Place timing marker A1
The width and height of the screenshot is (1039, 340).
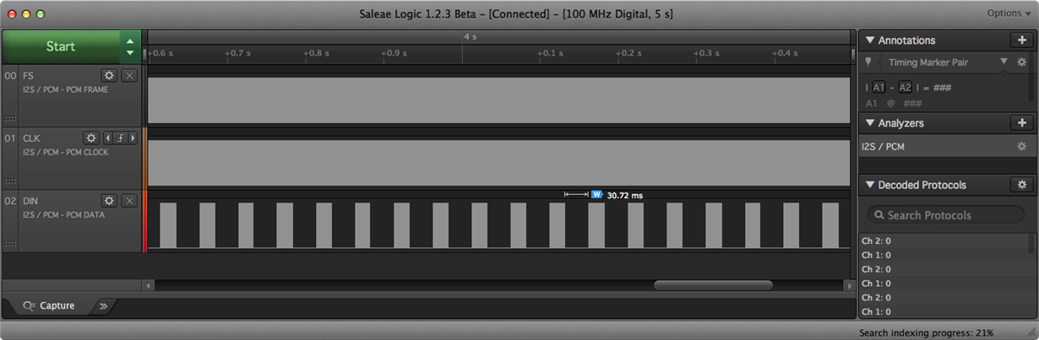[879, 88]
